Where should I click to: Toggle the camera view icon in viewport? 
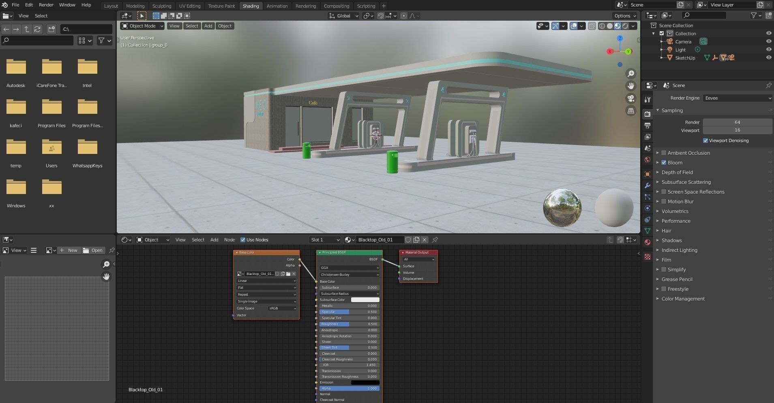tap(631, 98)
